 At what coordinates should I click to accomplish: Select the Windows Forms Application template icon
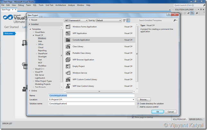click(68, 27)
